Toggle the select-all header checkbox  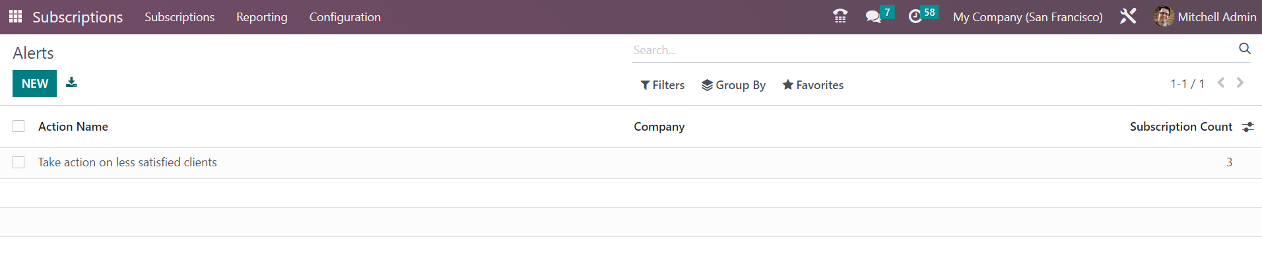(18, 126)
